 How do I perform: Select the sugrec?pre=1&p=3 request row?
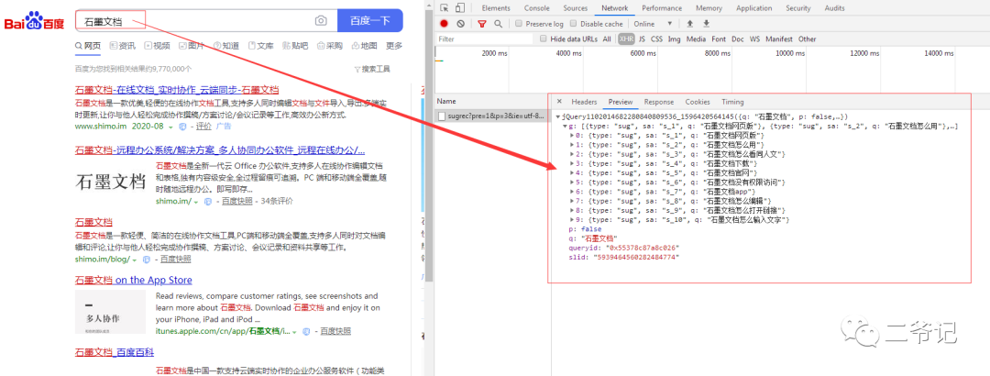pos(492,116)
